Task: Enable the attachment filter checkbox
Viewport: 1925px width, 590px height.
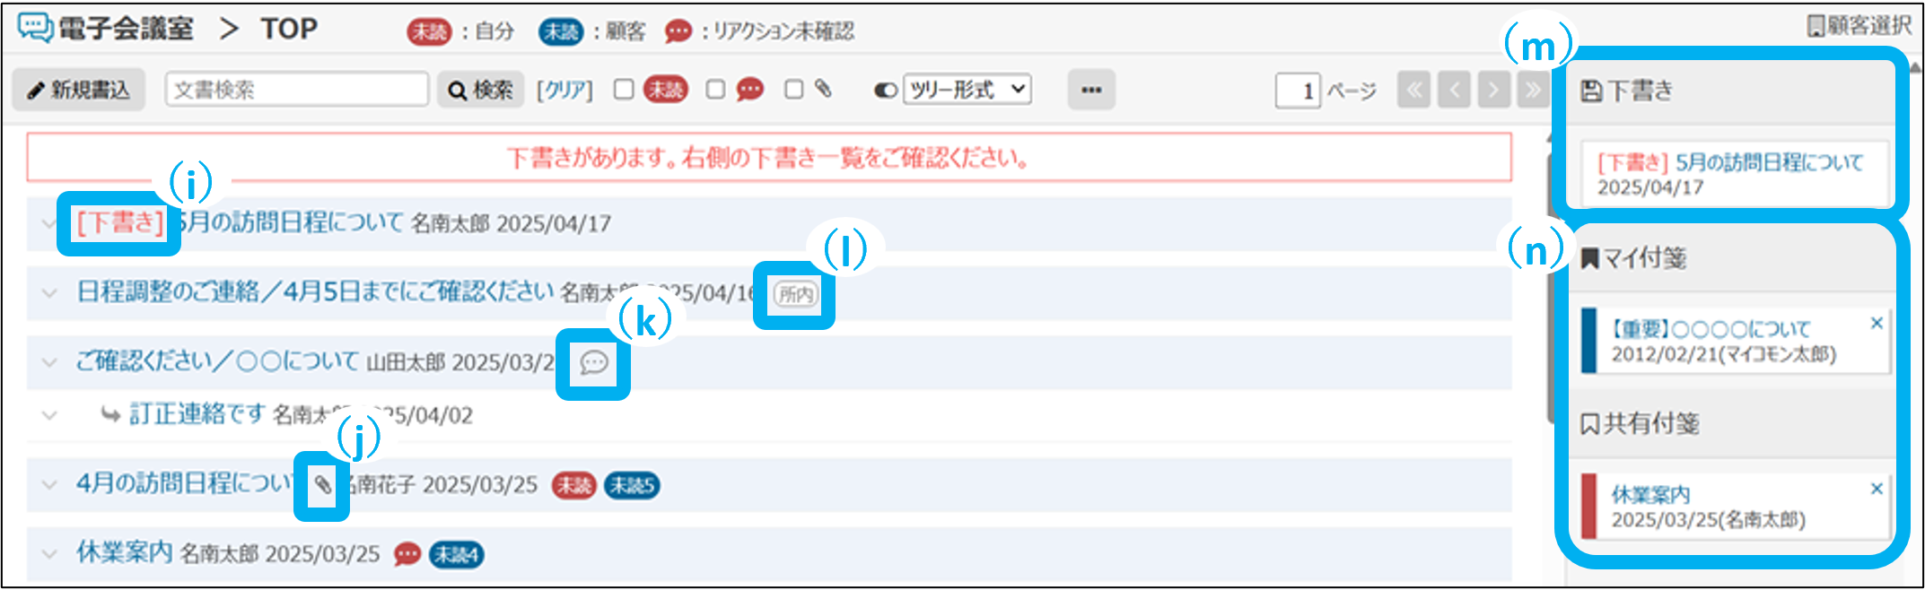Action: [793, 90]
